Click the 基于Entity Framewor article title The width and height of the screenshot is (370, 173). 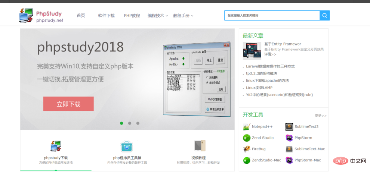[283, 44]
